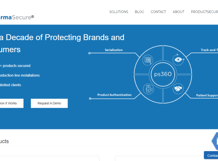Click the Track-and-Trace eye icon
This screenshot has width=218, height=161.
coord(178,59)
